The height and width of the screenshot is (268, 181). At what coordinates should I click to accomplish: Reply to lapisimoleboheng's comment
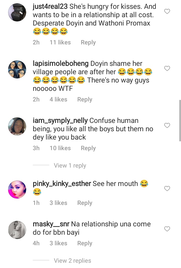[x=85, y=99]
